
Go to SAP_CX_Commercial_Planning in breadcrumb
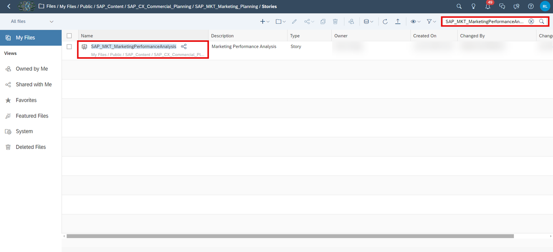coord(159,7)
